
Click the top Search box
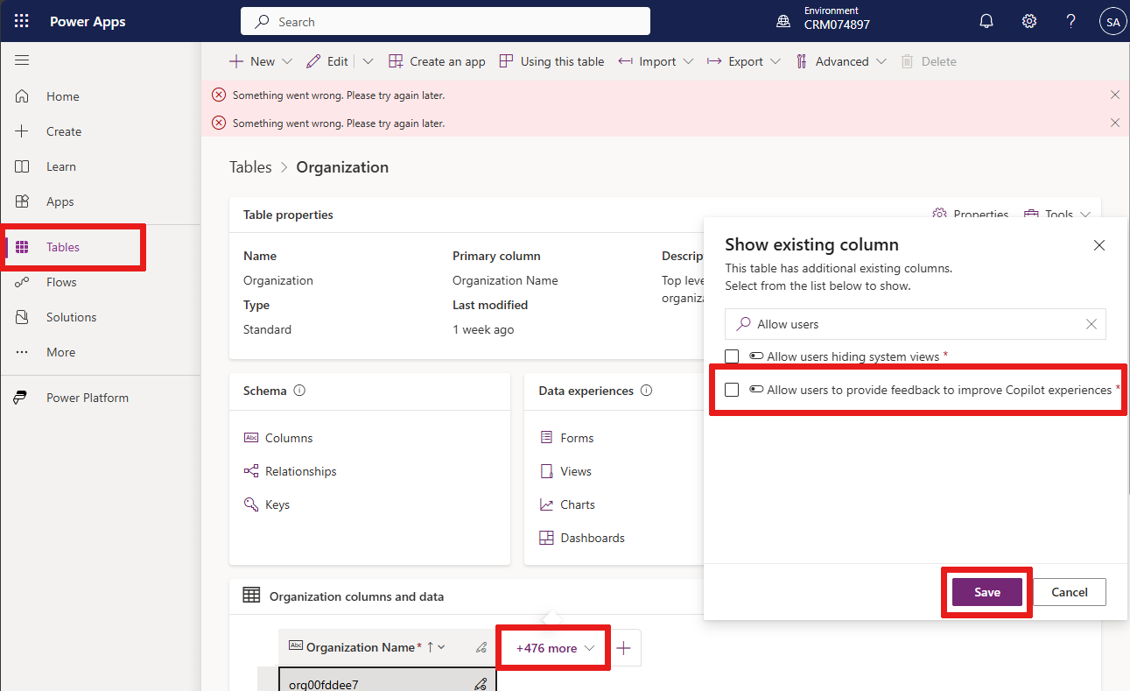(445, 22)
